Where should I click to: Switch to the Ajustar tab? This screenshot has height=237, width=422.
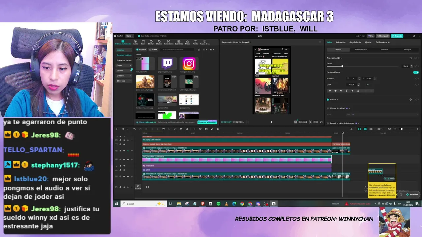368,42
